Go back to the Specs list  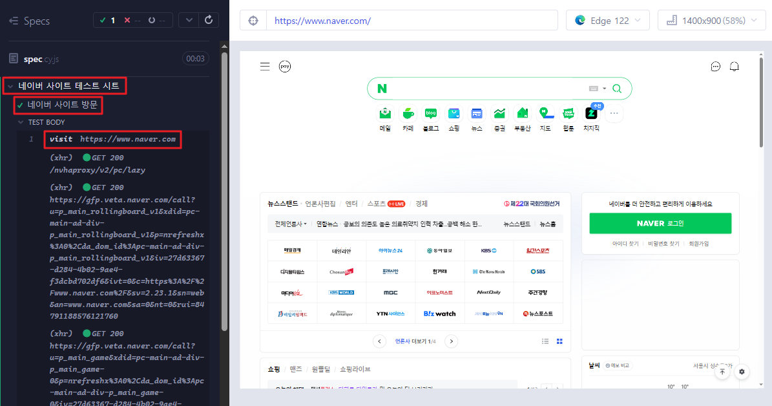coord(30,21)
